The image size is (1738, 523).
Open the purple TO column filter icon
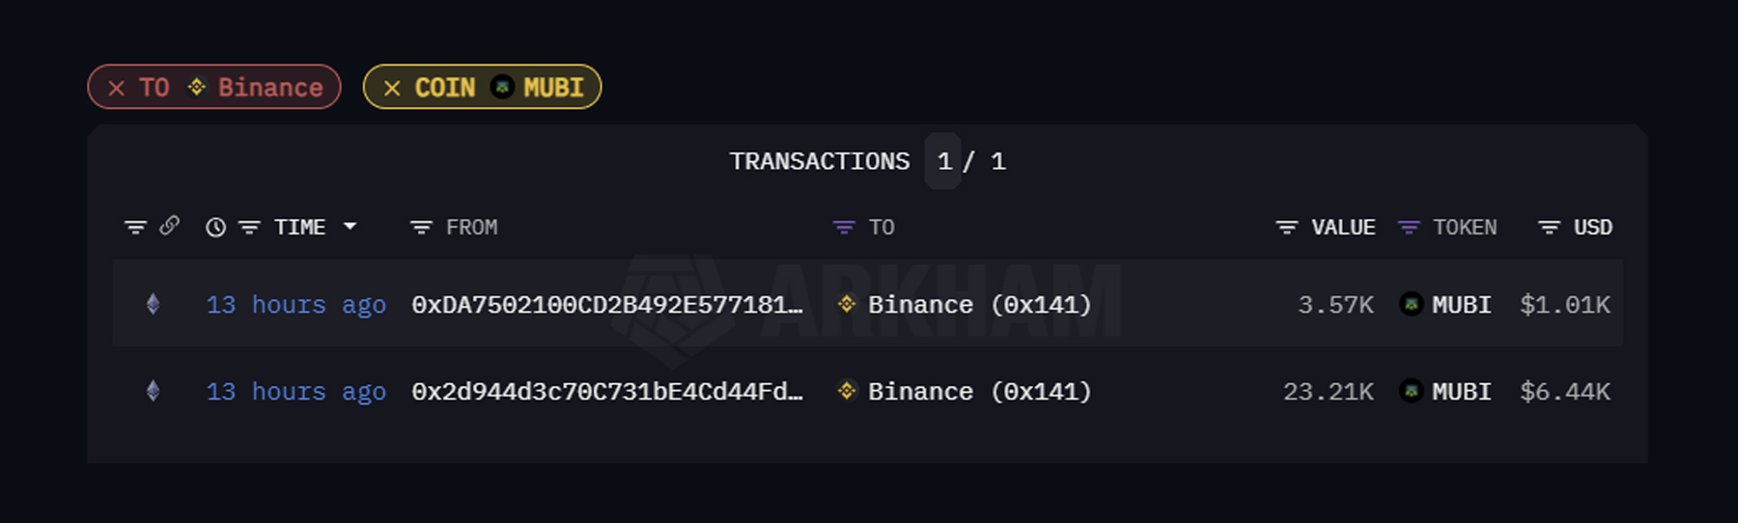pyautogui.click(x=844, y=228)
